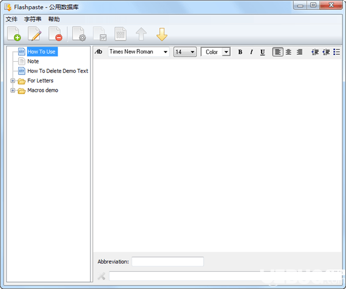Viewport: 346px width, 289px height.
Task: Click the Ab font icon
Action: [99, 52]
